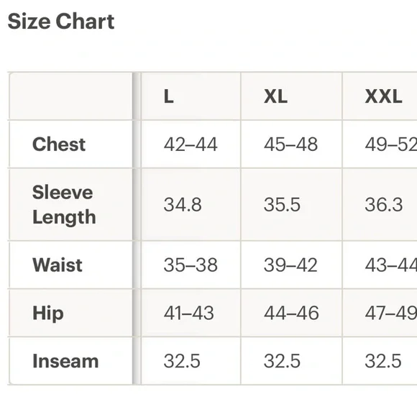Select sleeve length 34.8 cell
Image resolution: width=417 pixels, height=417 pixels.
coord(191,204)
